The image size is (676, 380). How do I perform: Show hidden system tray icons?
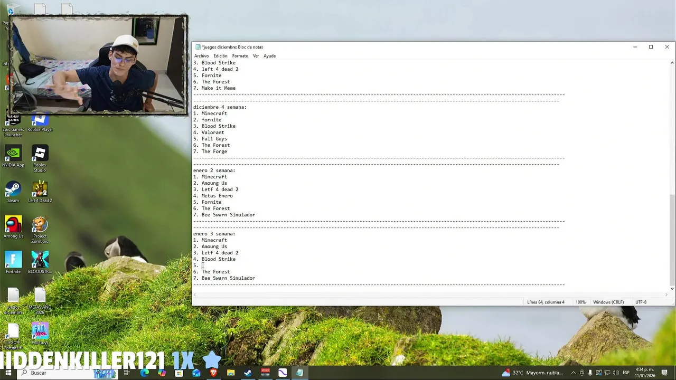click(x=574, y=373)
